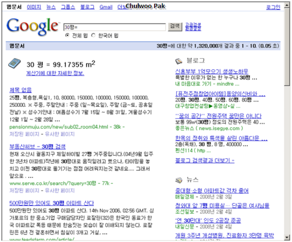292x242 pixels.
Task: Click the 내일신문 - 2008년 2월 4일 source text
Action: pos(204,227)
